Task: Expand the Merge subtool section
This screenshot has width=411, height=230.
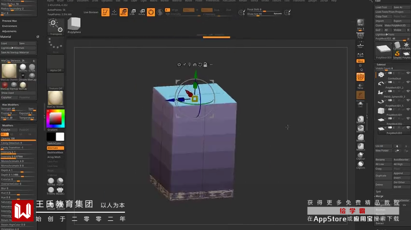Action: pos(379,196)
